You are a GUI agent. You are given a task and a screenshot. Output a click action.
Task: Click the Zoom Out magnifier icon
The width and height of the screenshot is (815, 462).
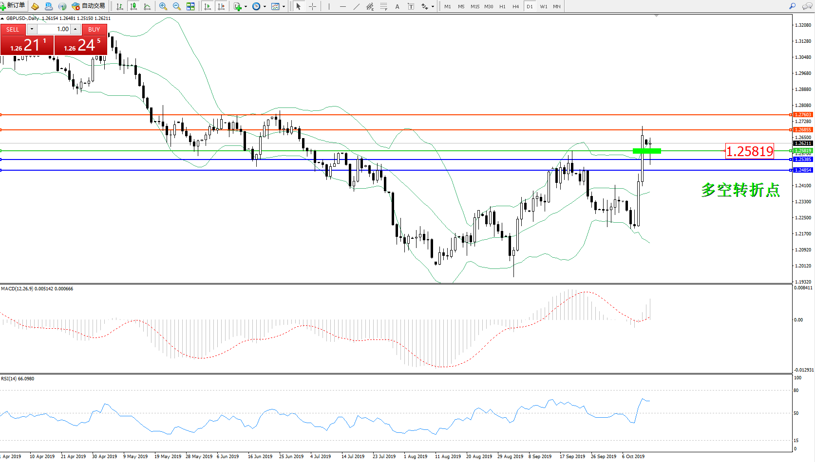coord(176,6)
